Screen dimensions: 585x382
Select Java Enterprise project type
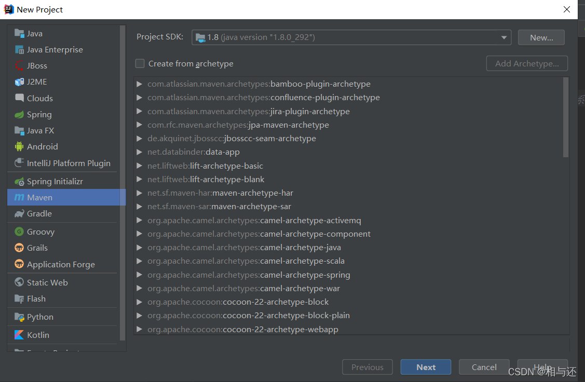coord(64,50)
